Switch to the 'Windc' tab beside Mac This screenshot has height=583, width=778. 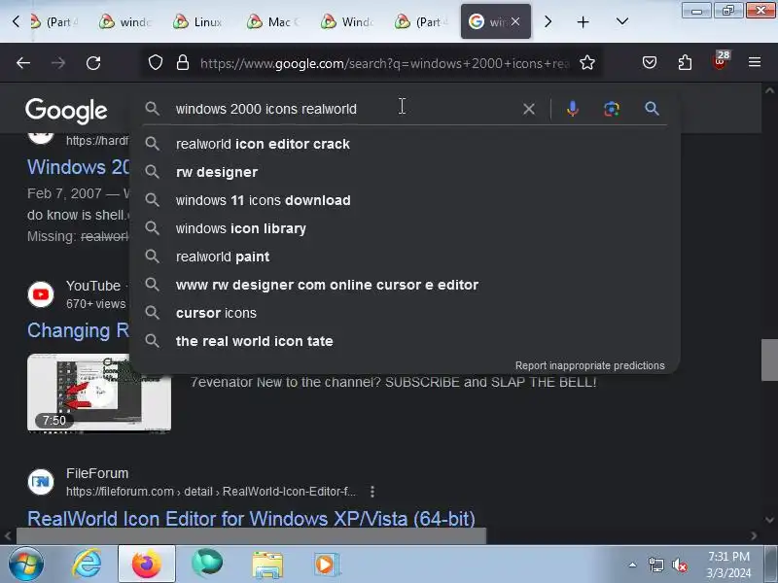[x=347, y=21]
